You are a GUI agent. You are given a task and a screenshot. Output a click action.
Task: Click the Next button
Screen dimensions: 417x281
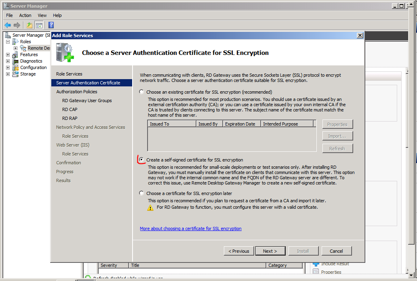(x=270, y=251)
